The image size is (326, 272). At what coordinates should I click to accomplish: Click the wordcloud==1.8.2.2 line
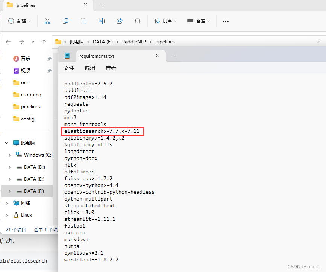(x=91, y=260)
